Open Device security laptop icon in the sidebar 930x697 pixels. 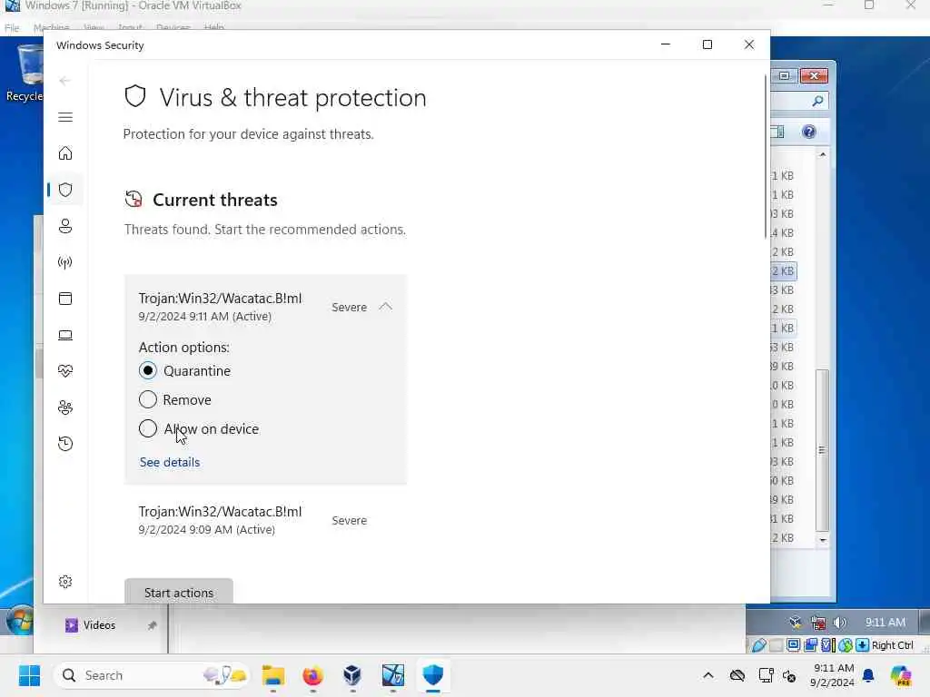pos(65,336)
